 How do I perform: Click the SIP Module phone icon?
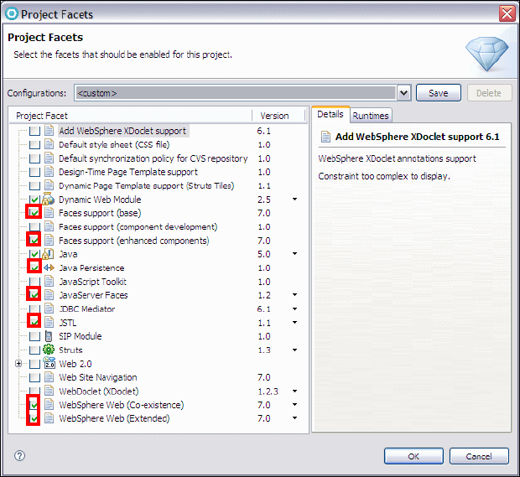[x=49, y=336]
